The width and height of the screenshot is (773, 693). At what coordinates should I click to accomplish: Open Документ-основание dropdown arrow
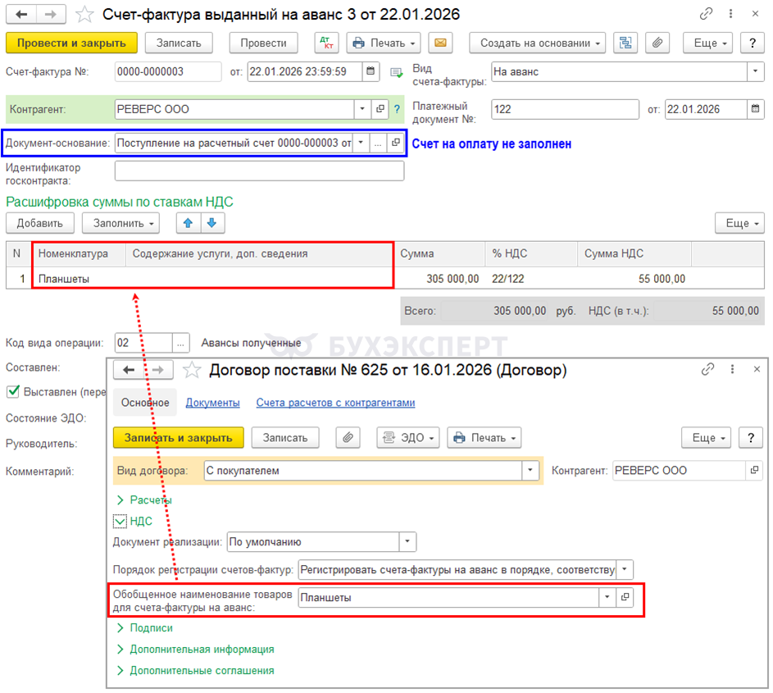click(x=361, y=143)
